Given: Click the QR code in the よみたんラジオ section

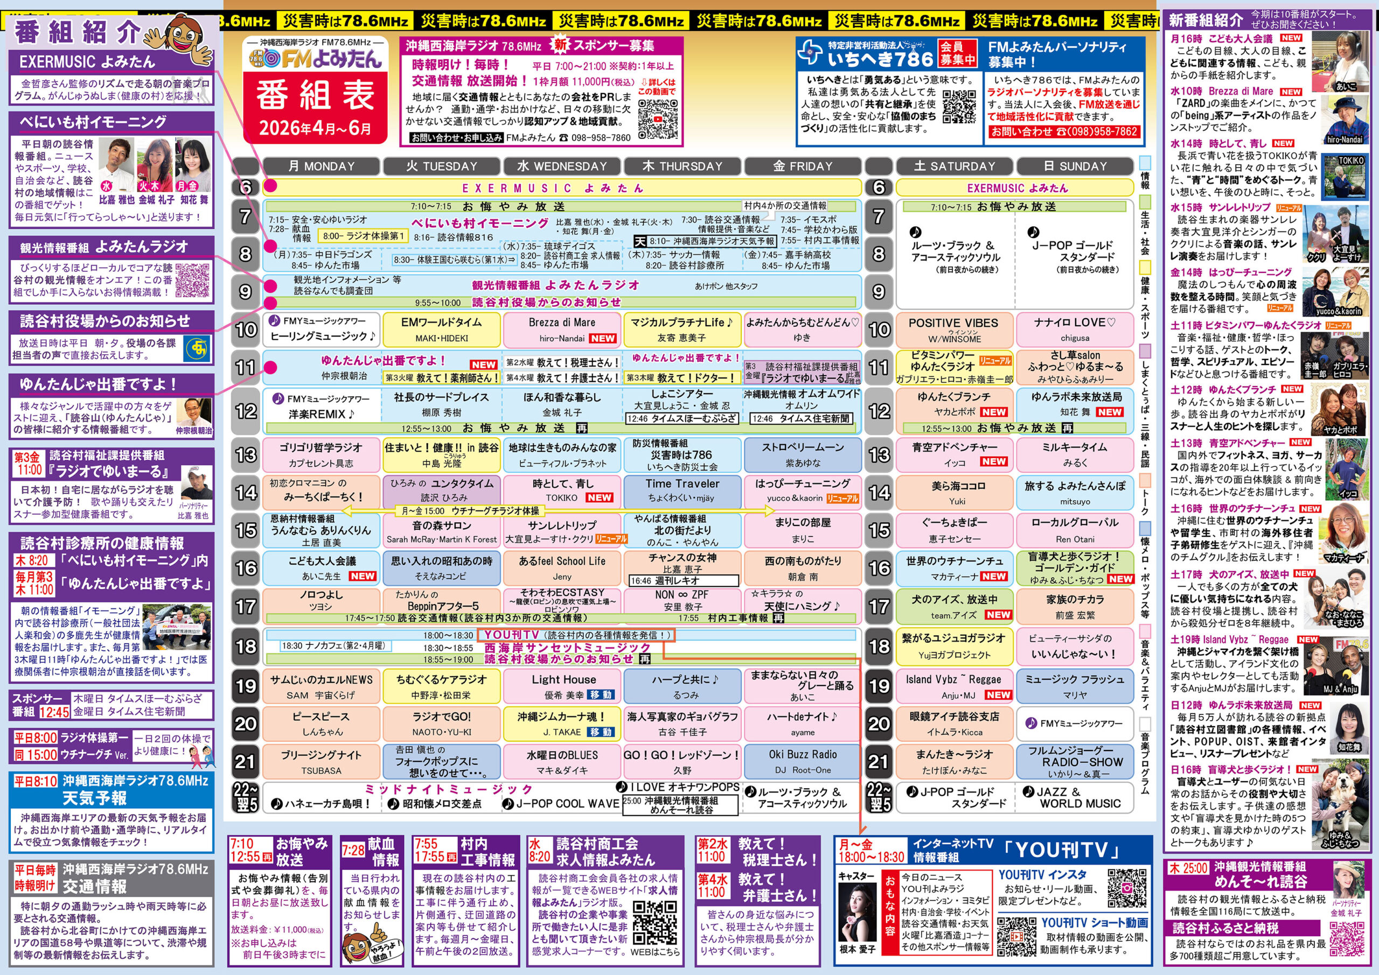Looking at the screenshot, I should [192, 280].
